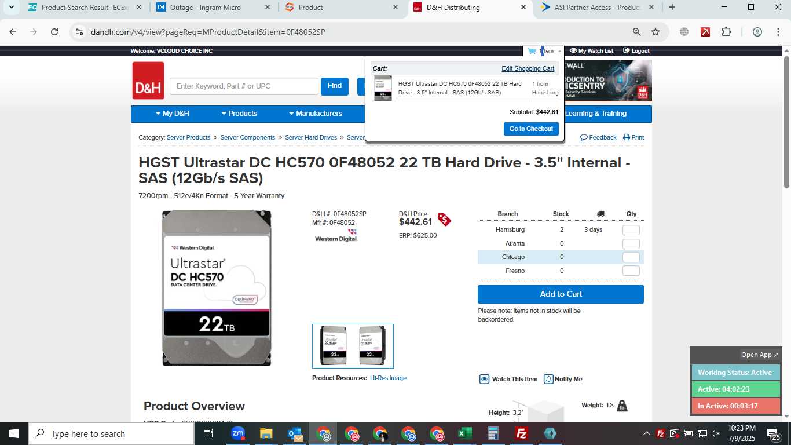The width and height of the screenshot is (791, 445).
Task: Click the large Ultrastar product image
Action: (x=217, y=288)
